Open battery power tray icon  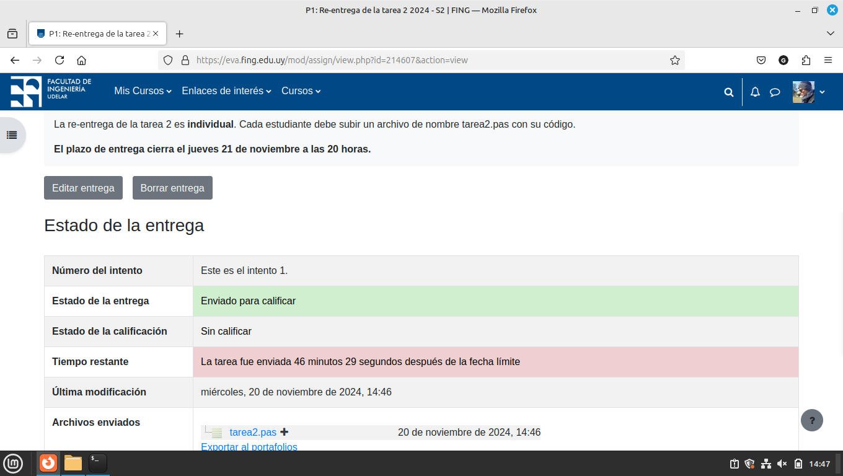point(798,464)
